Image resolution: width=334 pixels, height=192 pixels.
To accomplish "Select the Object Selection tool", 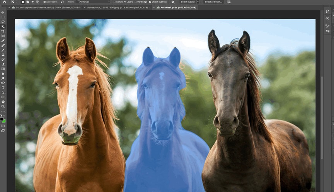I will (3, 27).
